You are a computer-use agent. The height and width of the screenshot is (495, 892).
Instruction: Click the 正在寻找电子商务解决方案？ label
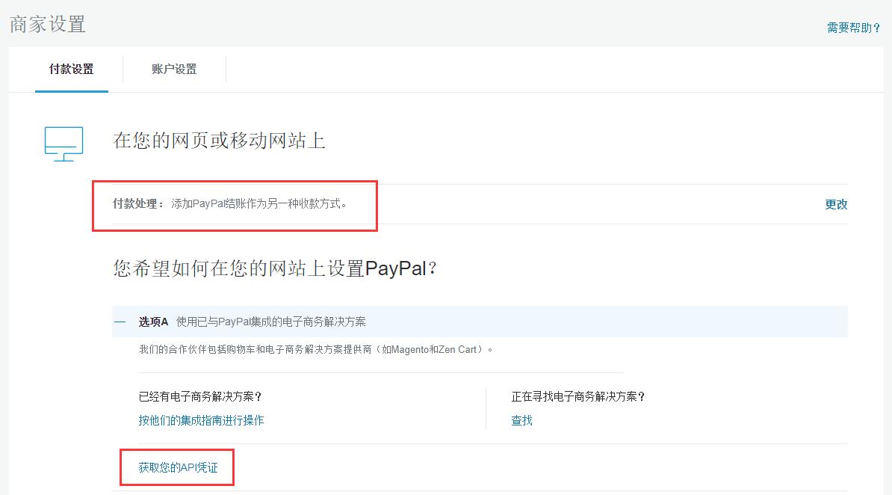(x=578, y=396)
